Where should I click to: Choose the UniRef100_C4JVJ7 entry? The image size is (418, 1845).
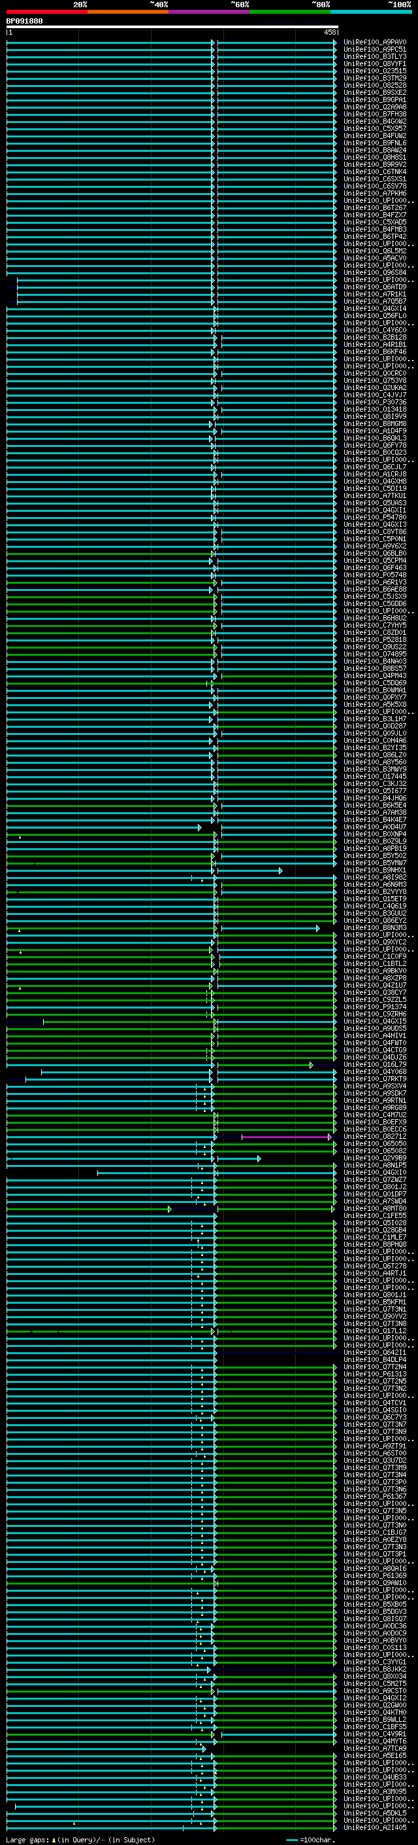[x=375, y=395]
